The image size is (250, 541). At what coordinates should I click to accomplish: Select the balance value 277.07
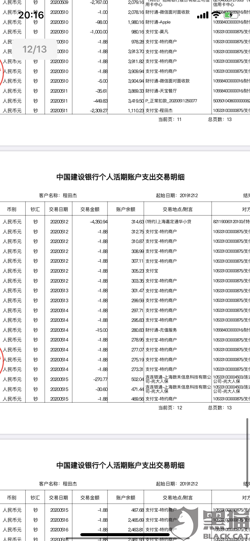[x=138, y=350]
